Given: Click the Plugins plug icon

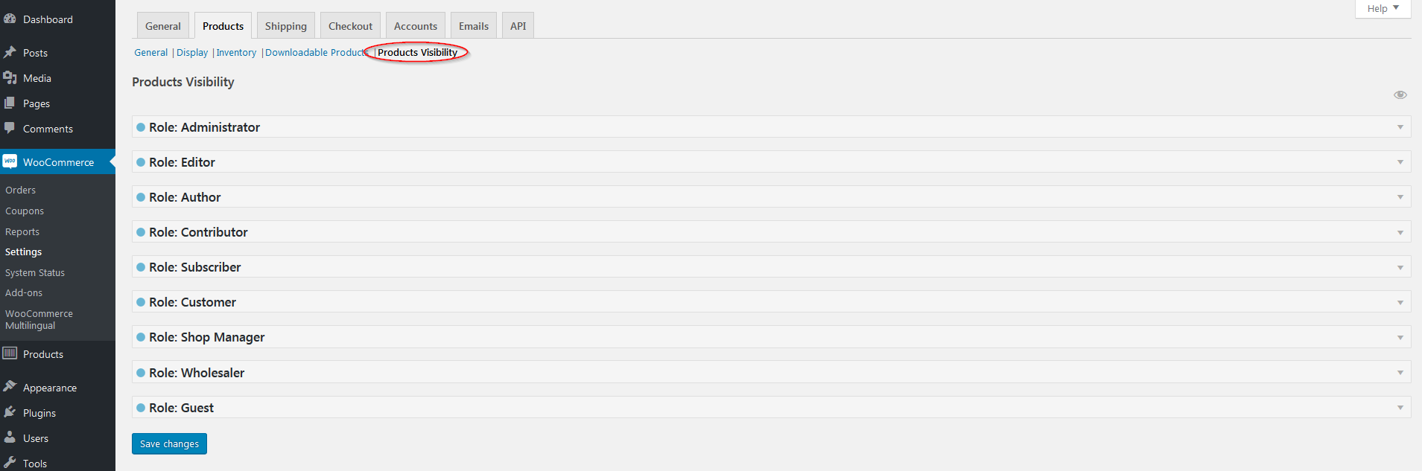Looking at the screenshot, I should (x=10, y=412).
